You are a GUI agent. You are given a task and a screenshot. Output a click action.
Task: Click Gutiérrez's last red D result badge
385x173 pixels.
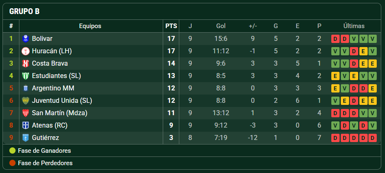tap(373, 138)
